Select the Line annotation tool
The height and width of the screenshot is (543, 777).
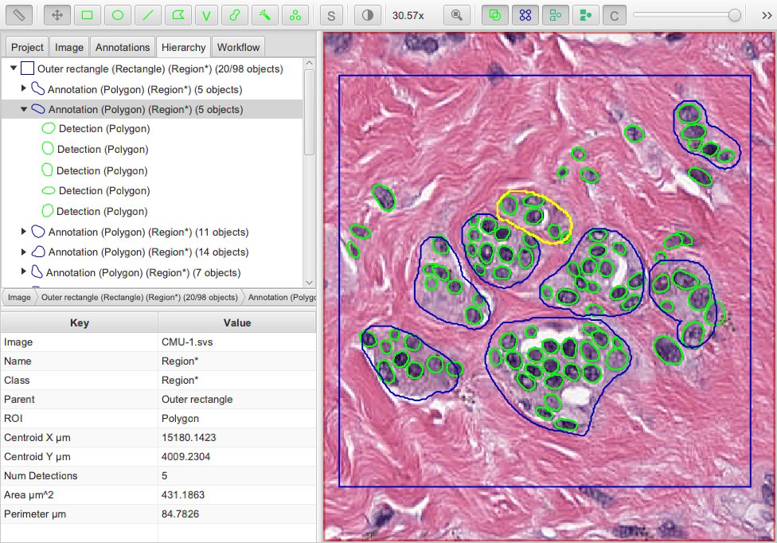[x=147, y=15]
